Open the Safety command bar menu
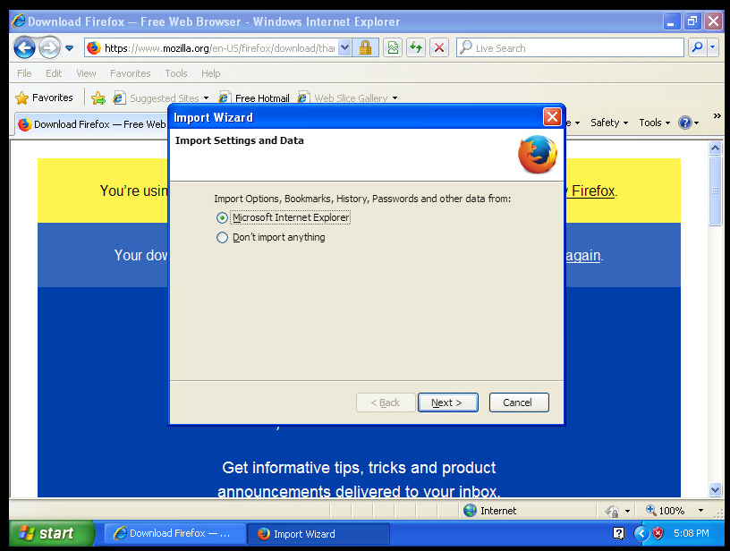The width and height of the screenshot is (730, 551). 609,123
